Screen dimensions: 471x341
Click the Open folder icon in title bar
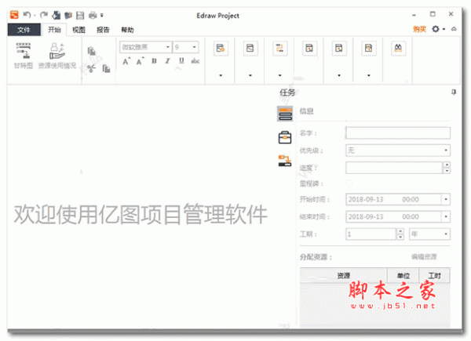(x=68, y=15)
